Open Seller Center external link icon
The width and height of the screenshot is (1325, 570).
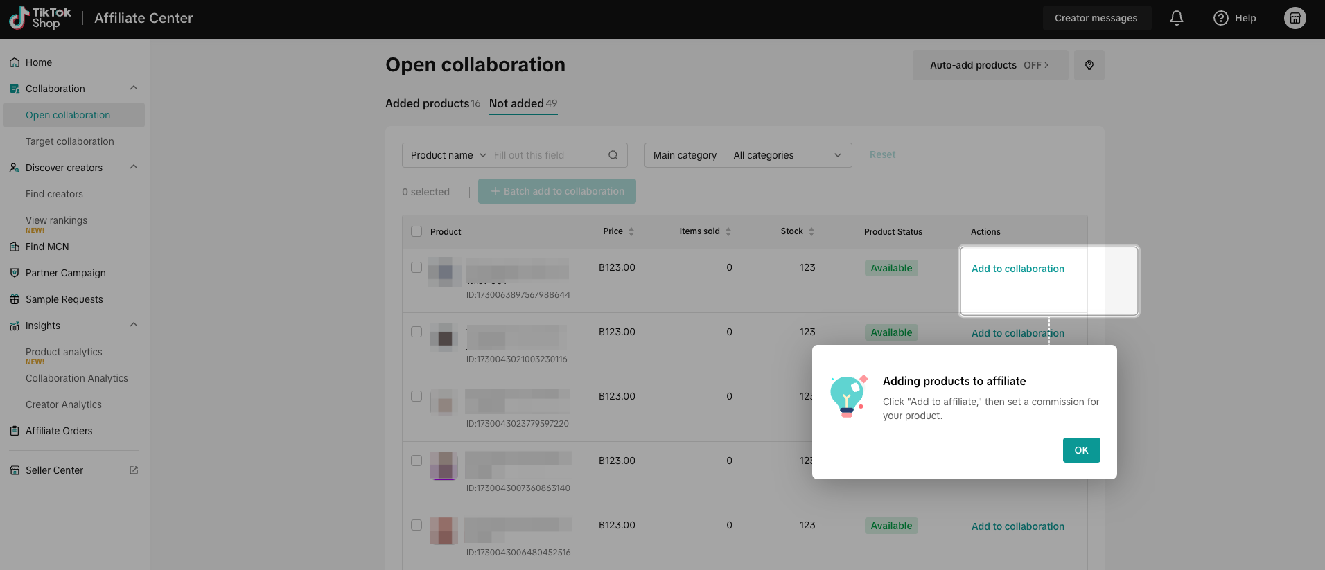pyautogui.click(x=134, y=470)
